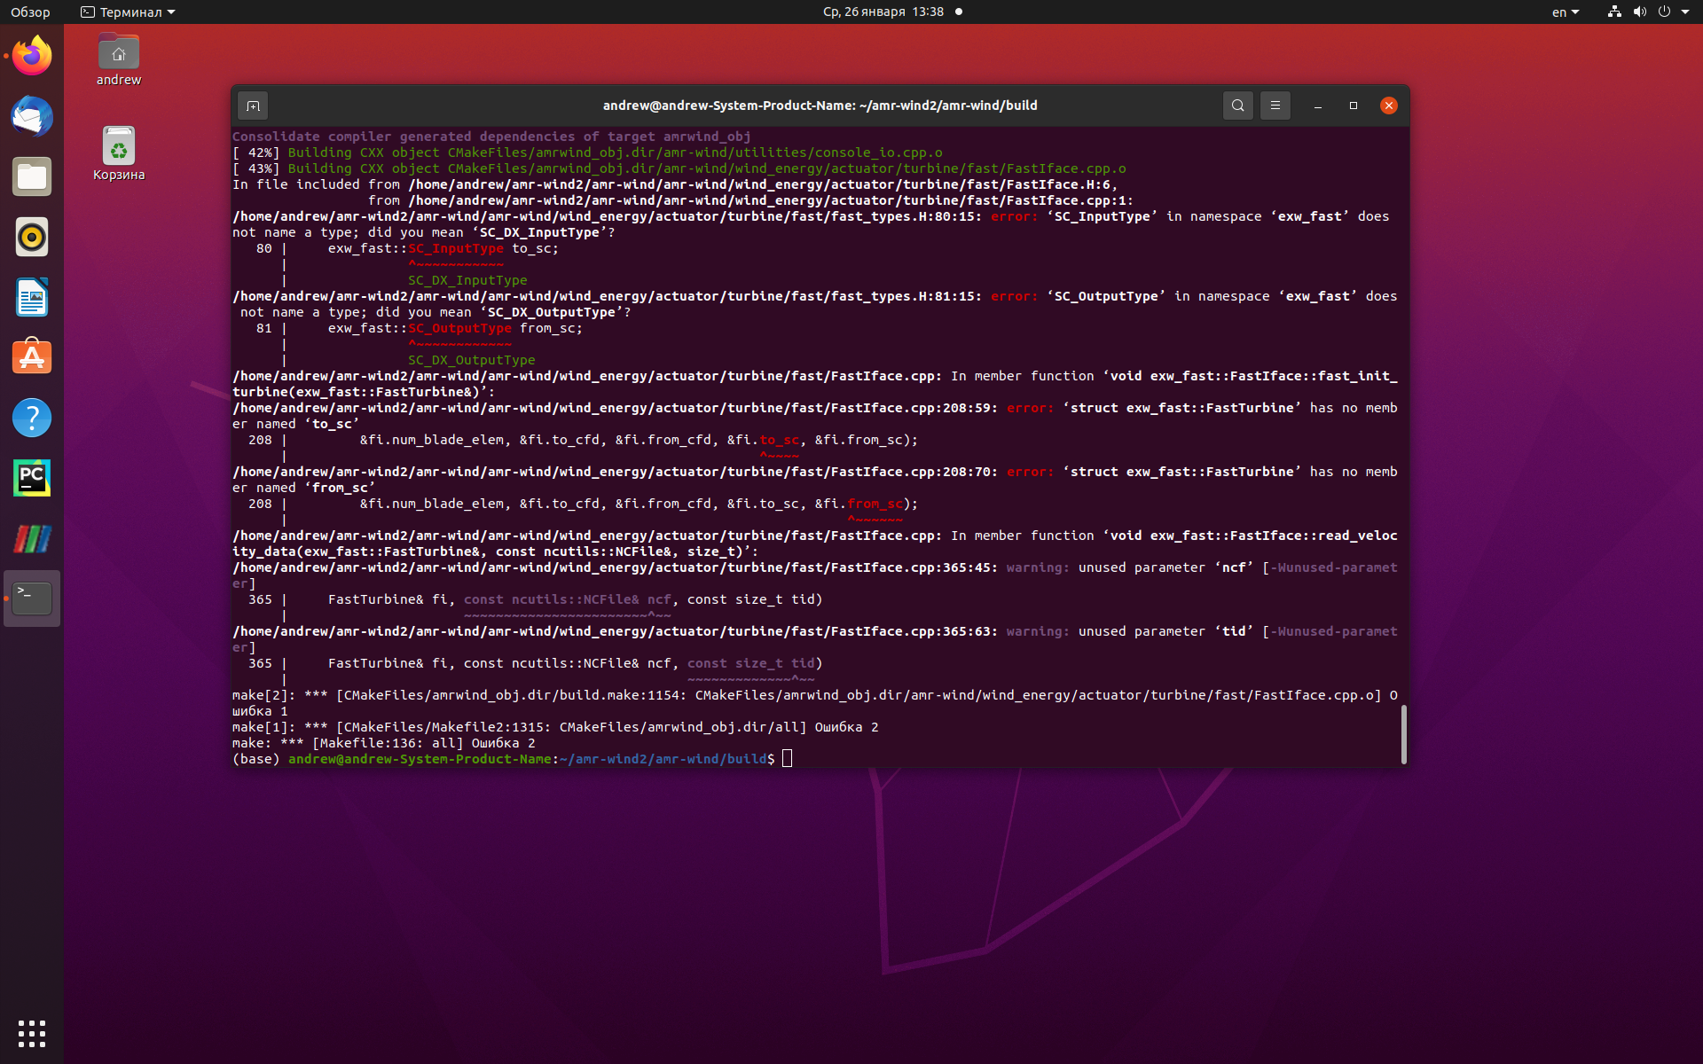
Task: Expand the en keyboard layout dropdown
Action: (x=1566, y=12)
